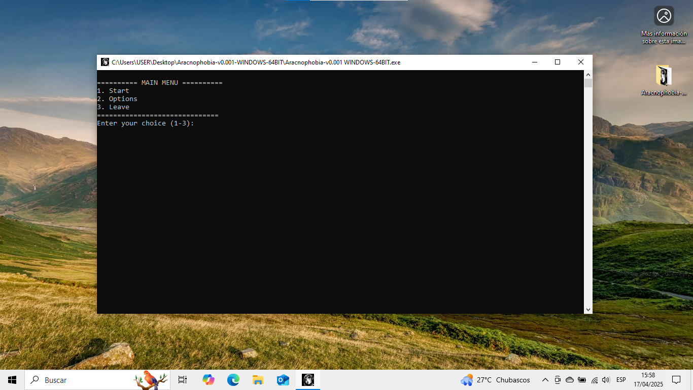Click the console vertical scrollbar thumb

click(x=588, y=83)
